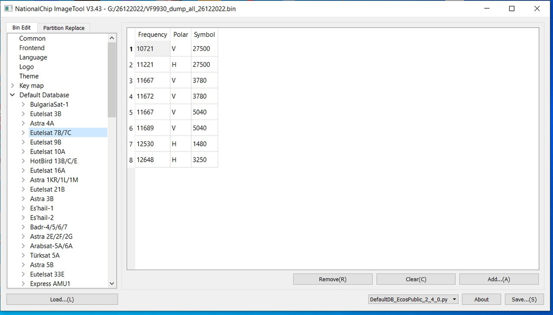Image resolution: width=553 pixels, height=315 pixels.
Task: Expand the Türksat 5A satellite node
Action: (23, 255)
